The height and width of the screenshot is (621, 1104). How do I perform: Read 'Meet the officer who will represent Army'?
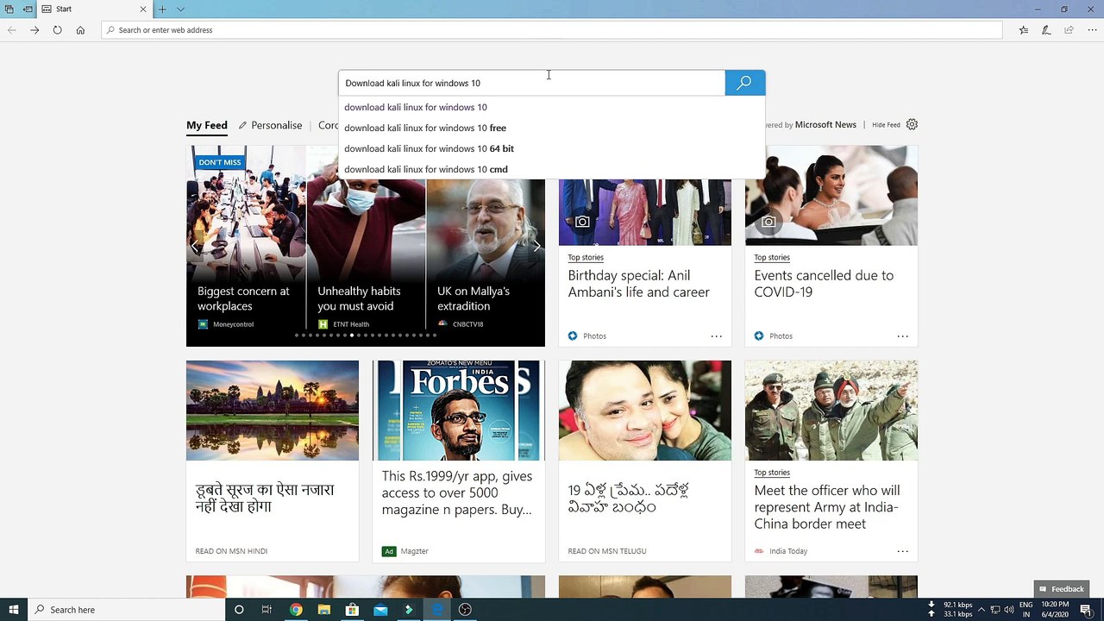826,507
